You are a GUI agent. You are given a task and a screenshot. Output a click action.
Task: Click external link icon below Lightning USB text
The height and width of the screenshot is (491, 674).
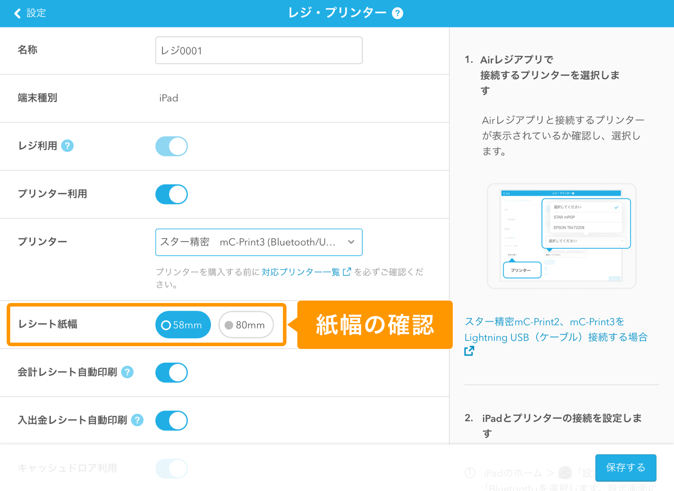tap(469, 351)
